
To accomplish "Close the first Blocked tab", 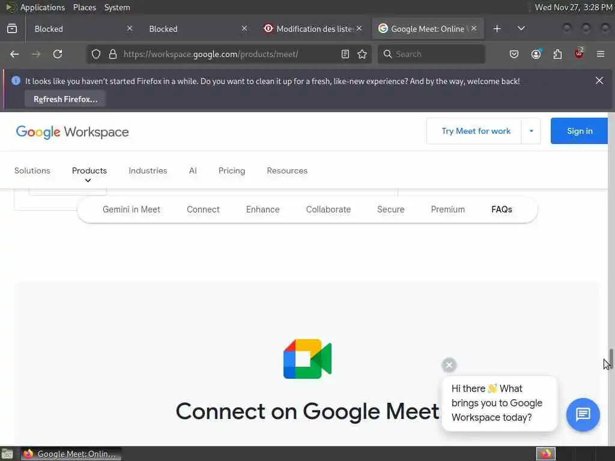I will coord(130,28).
